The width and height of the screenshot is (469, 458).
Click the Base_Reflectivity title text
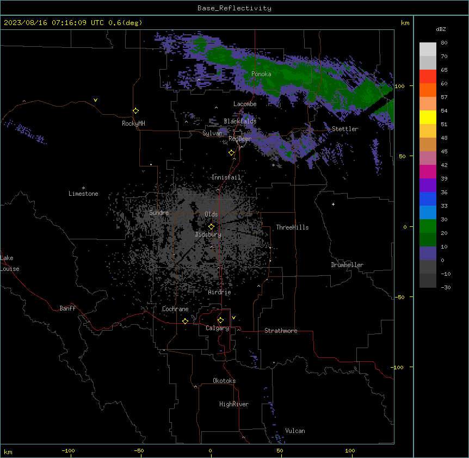click(234, 8)
